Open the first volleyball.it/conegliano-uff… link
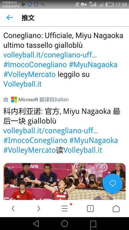Viewport: 129px width, 230px height. click(50, 55)
